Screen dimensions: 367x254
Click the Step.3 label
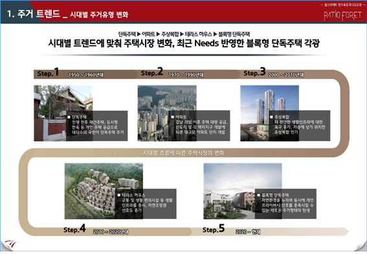(x=254, y=72)
